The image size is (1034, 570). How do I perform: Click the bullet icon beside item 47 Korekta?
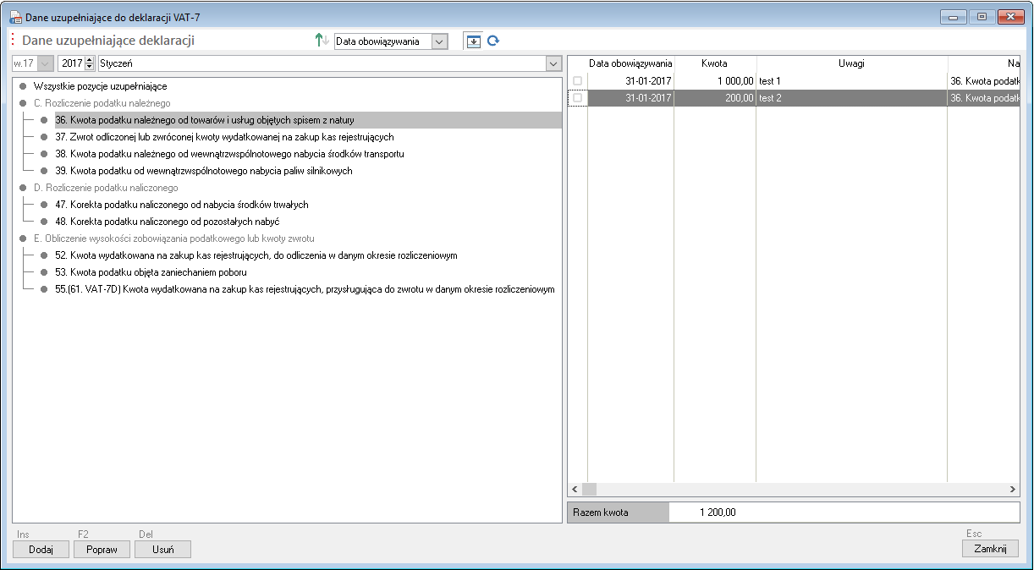(x=44, y=205)
